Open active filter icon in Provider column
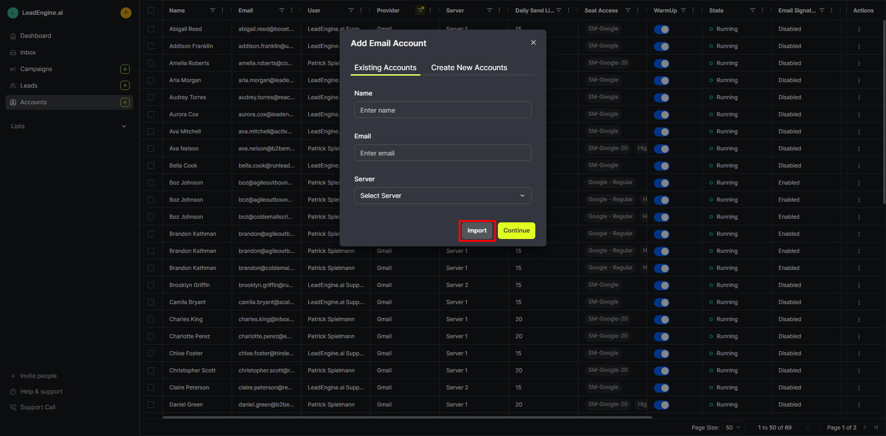Screen dimensions: 886x436 (x=420, y=10)
